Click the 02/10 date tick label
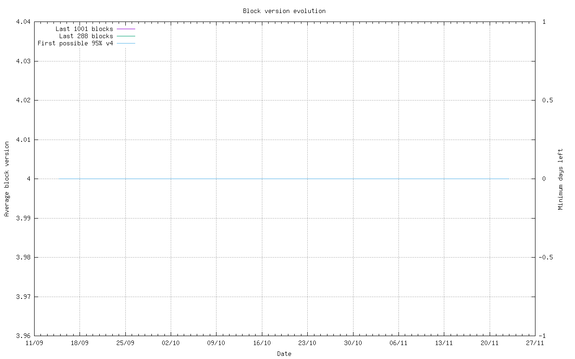 pos(171,343)
